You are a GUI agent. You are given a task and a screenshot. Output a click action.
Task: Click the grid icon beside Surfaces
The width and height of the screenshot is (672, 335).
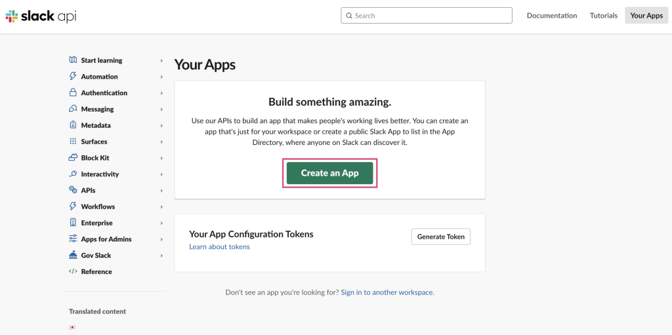click(x=73, y=142)
